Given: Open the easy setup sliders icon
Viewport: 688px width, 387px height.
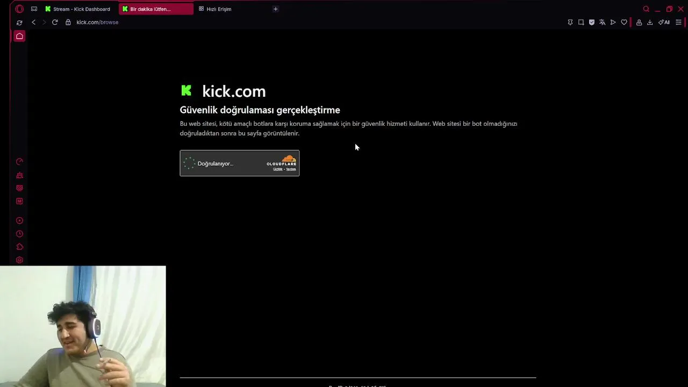Looking at the screenshot, I should [678, 22].
